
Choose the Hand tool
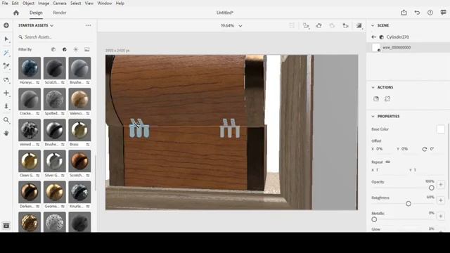coord(6,133)
